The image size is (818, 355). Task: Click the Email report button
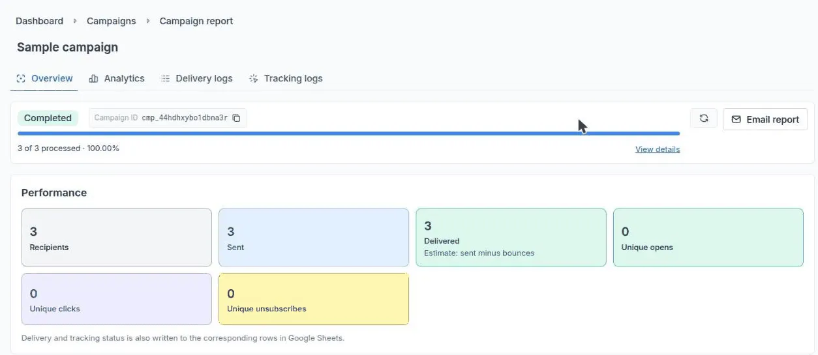point(765,119)
